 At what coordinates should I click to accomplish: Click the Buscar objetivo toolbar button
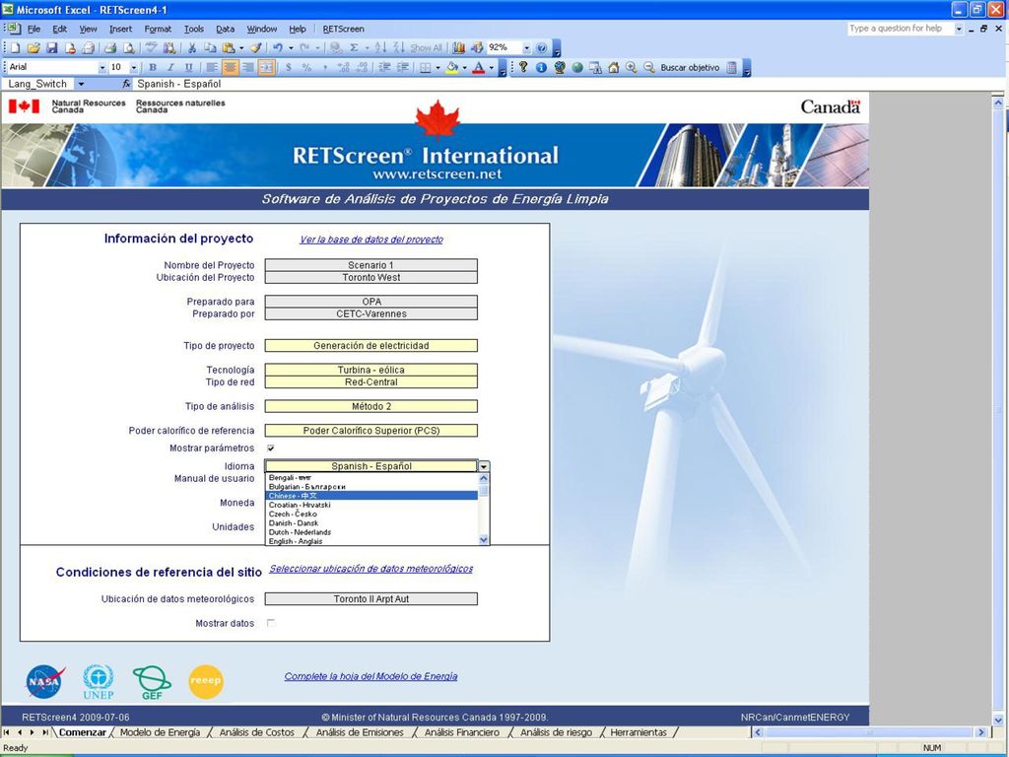pos(690,68)
